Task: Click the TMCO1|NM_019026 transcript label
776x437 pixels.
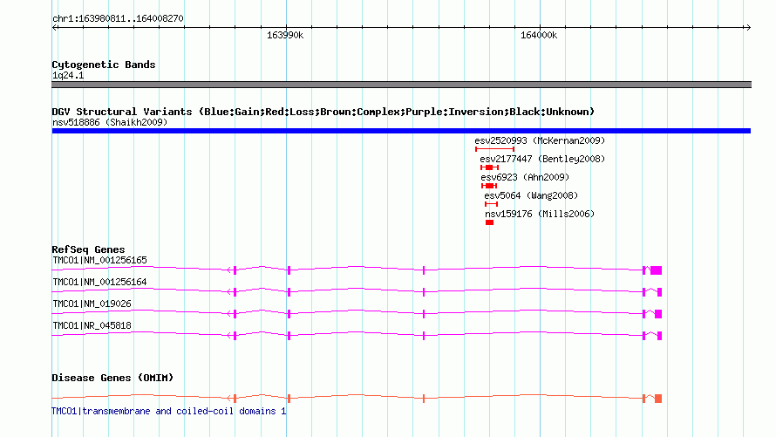Action: click(92, 304)
